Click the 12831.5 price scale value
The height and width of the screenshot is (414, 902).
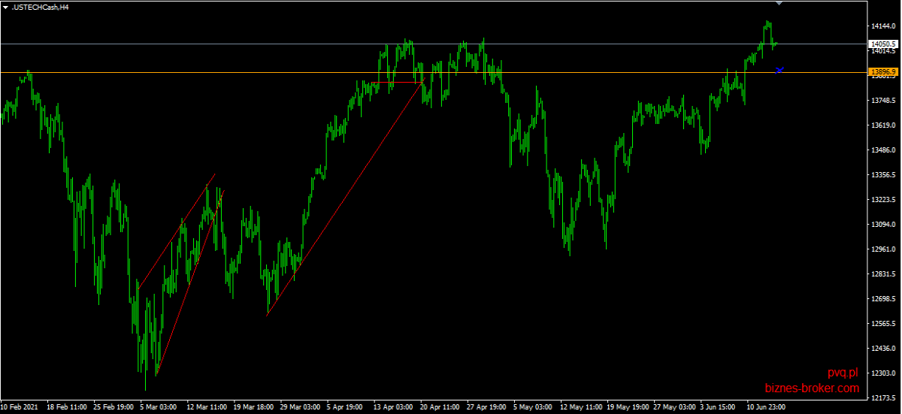pos(882,274)
